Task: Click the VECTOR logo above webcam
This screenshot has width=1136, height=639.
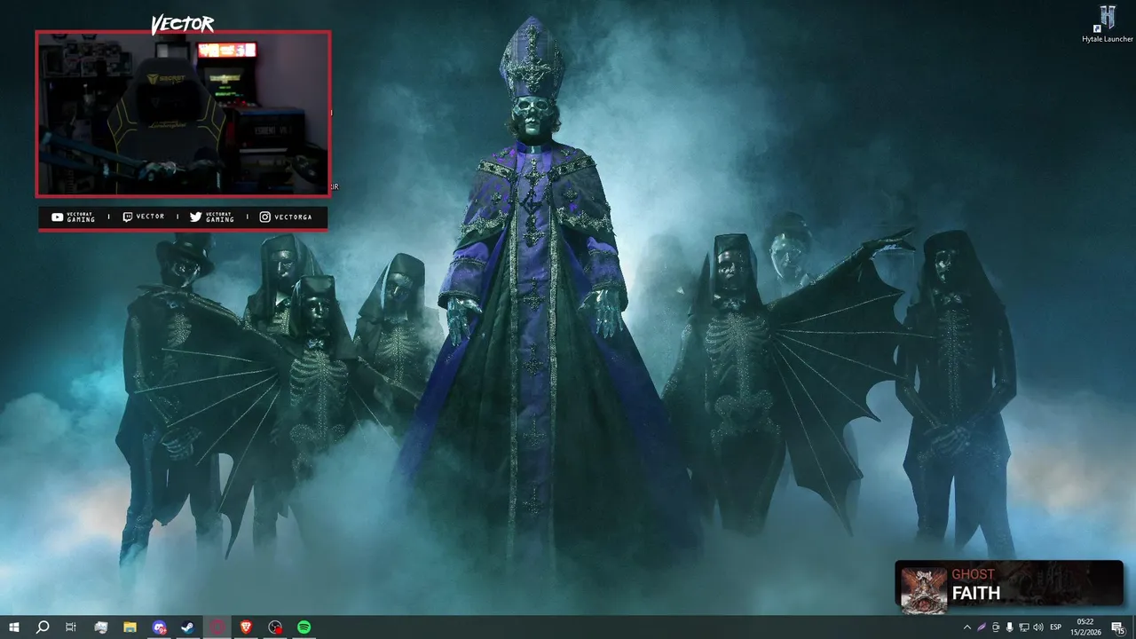Action: coord(182,24)
